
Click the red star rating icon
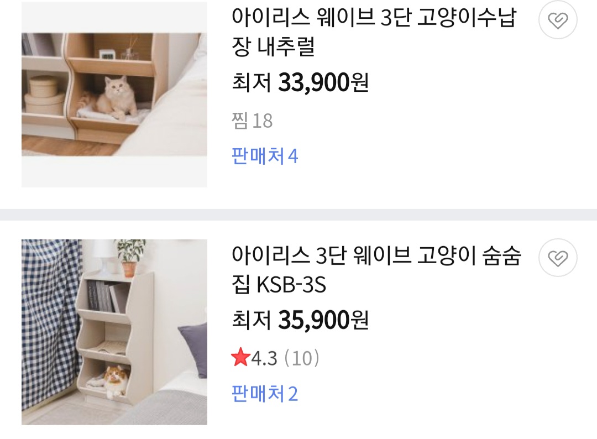click(240, 358)
